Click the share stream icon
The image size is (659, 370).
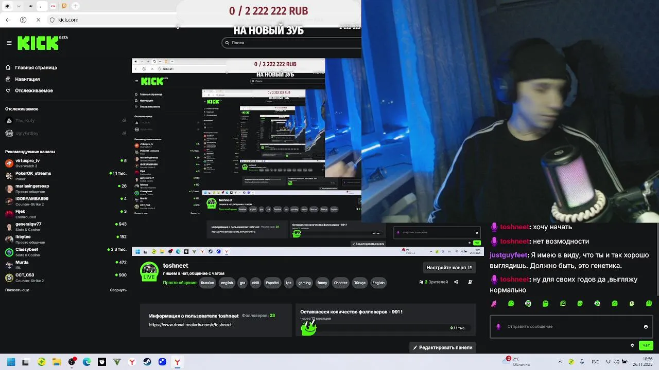(x=456, y=282)
